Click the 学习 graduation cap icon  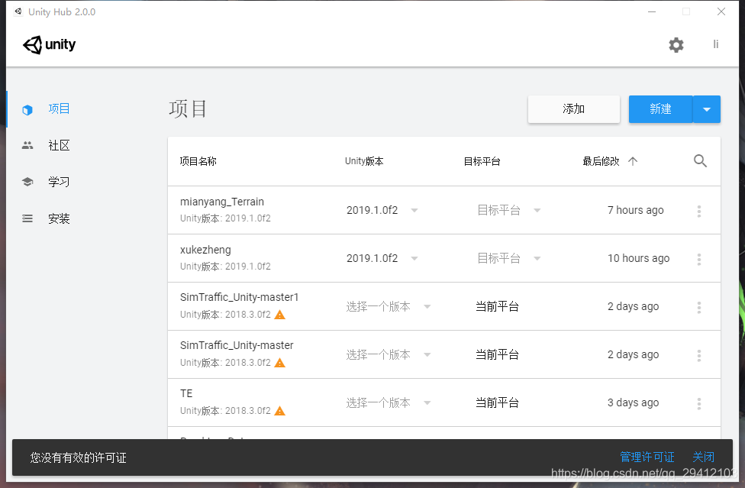27,182
